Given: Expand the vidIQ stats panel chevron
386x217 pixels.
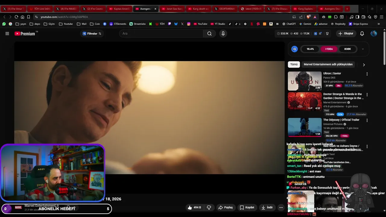Looking at the screenshot, I should (363, 49).
